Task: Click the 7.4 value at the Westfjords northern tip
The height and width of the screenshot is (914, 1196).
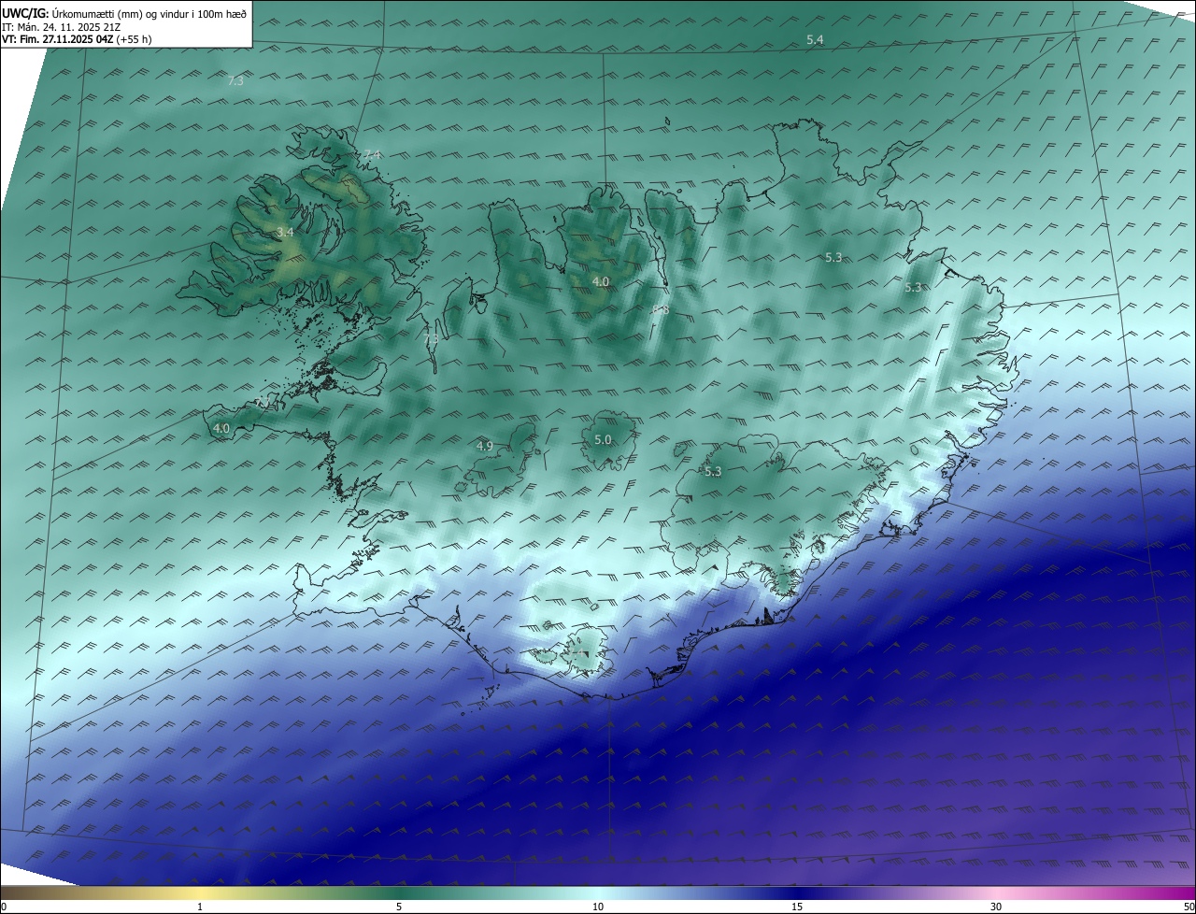Action: tap(372, 154)
